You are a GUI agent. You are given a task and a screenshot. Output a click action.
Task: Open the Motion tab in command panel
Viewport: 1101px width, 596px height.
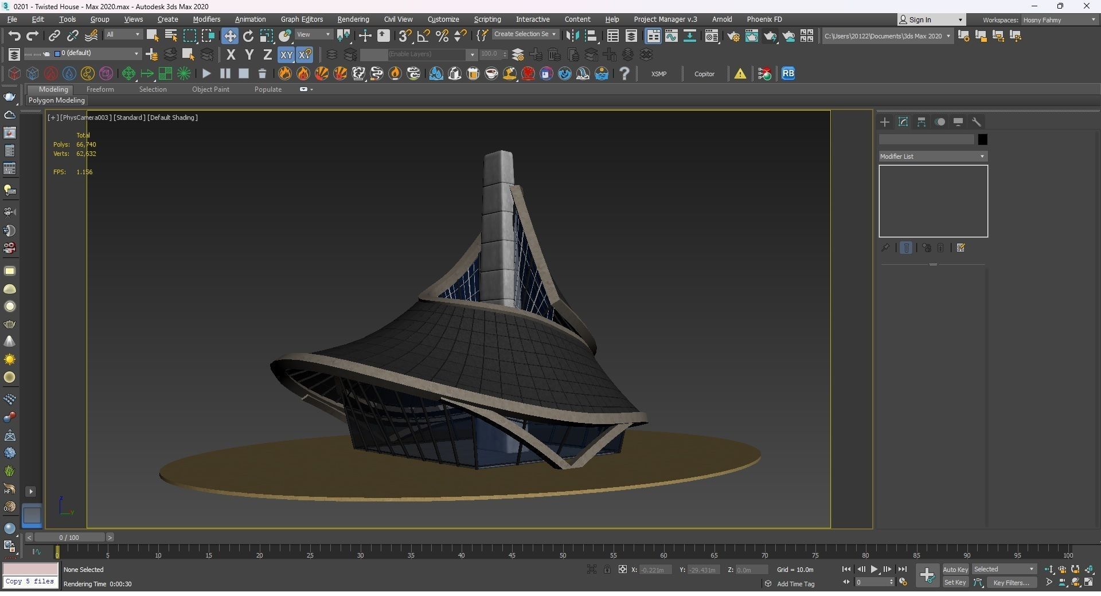tap(940, 121)
